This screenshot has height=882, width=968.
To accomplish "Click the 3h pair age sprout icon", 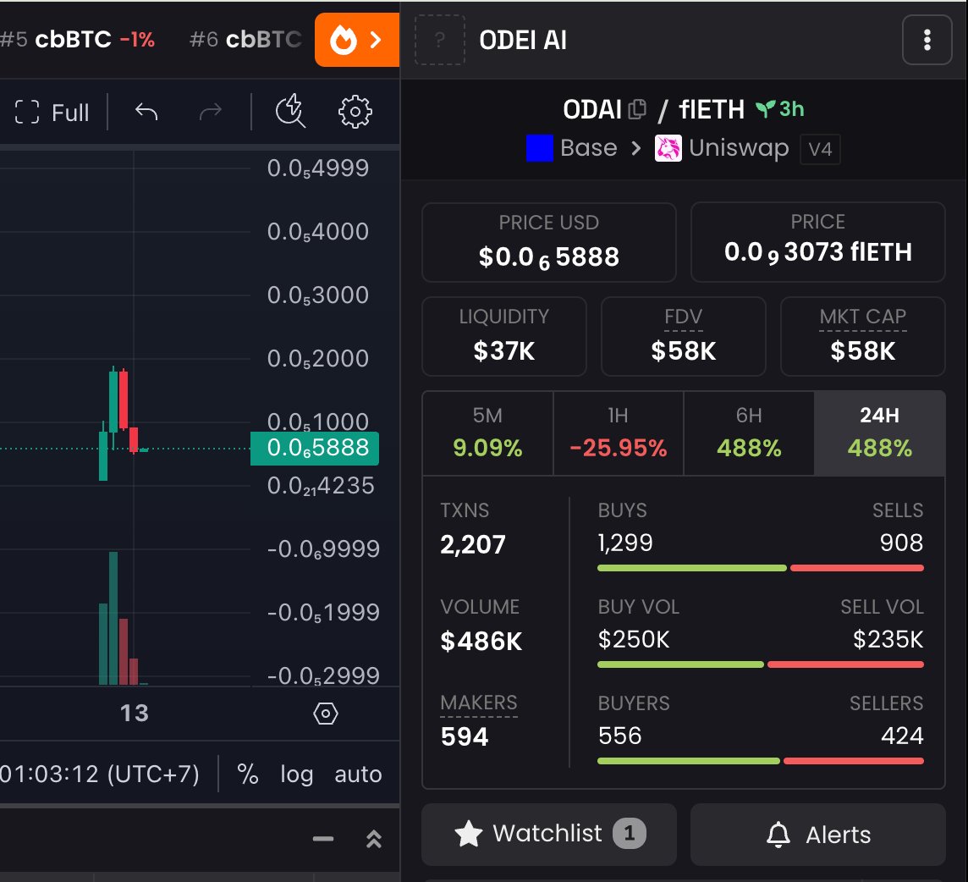I will point(766,109).
